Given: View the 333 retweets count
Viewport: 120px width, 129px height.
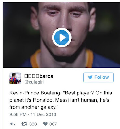Looking at the screenshot, I should coord(33,124).
